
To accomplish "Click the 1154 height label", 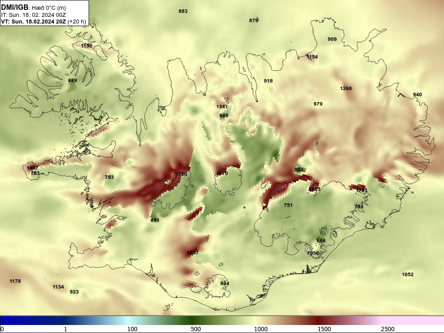I will point(312,57).
